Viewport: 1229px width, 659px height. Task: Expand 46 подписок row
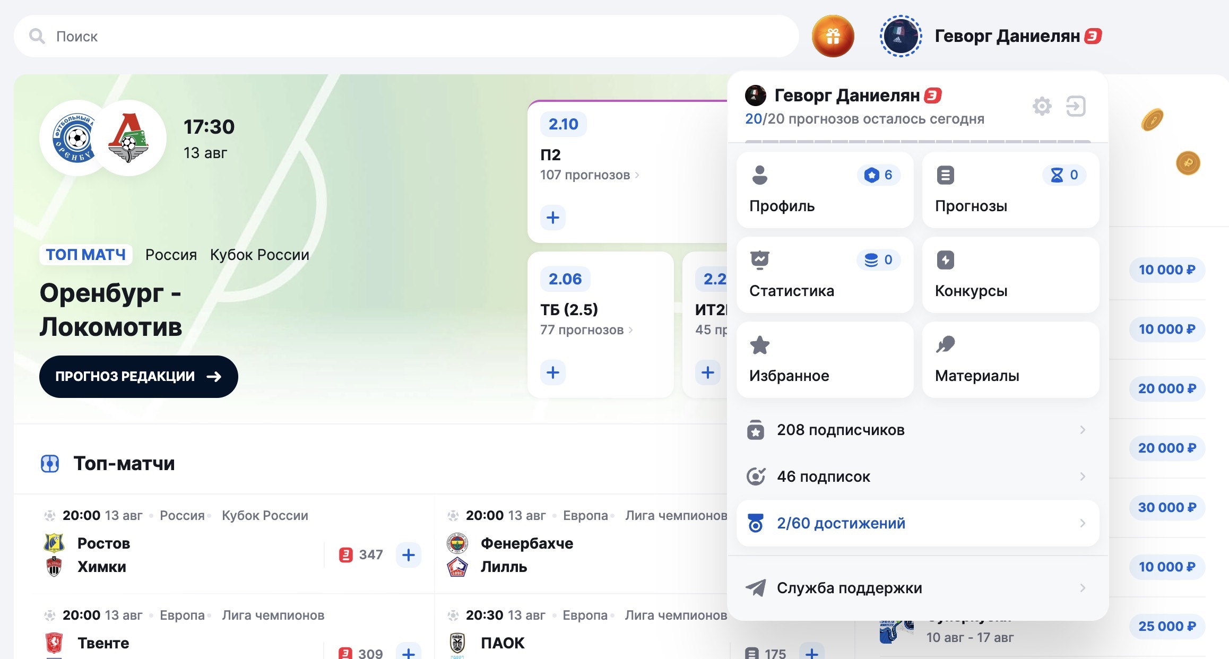pos(917,476)
